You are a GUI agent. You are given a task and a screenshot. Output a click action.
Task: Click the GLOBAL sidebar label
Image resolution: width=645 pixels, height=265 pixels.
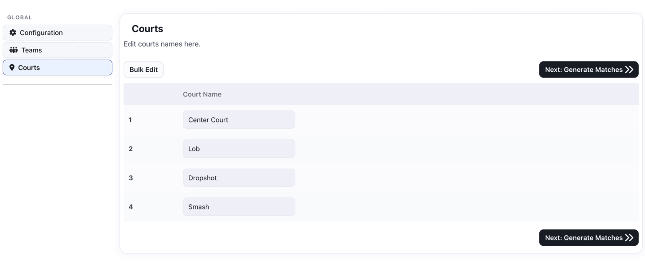click(x=19, y=17)
